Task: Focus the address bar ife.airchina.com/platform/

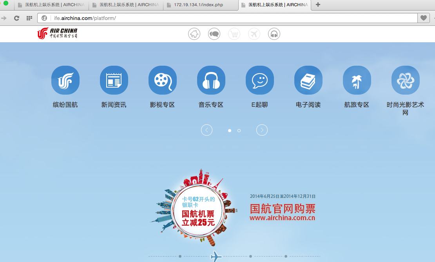Action: [x=227, y=18]
